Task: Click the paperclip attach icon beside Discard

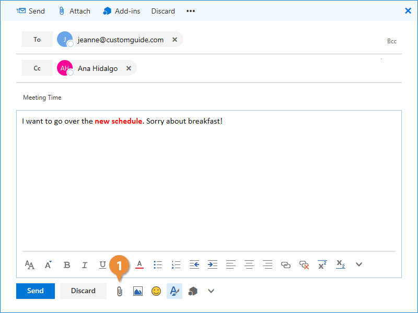Action: [119, 291]
